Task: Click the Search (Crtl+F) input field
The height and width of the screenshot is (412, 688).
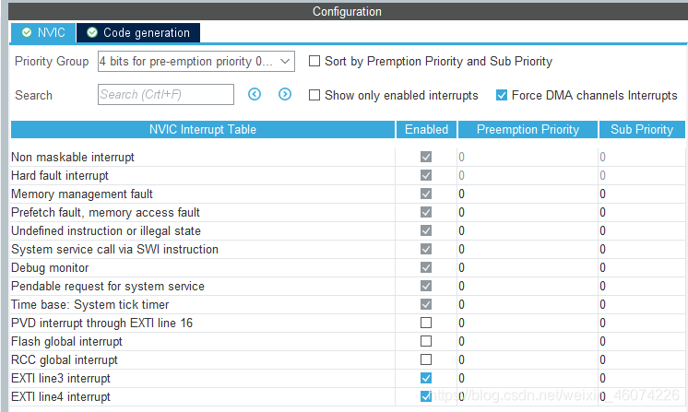Action: (x=166, y=94)
